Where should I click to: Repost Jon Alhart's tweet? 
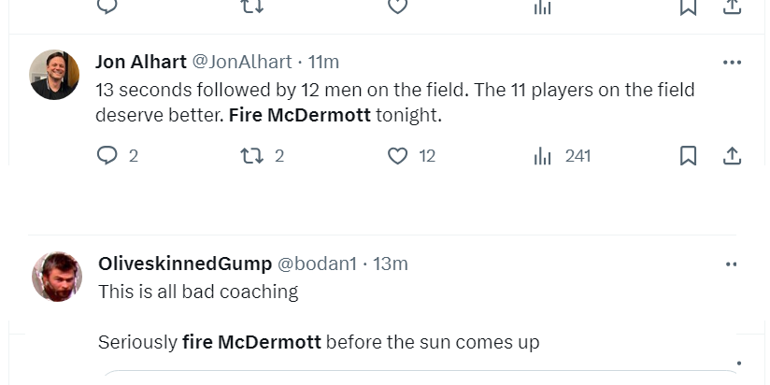point(251,156)
